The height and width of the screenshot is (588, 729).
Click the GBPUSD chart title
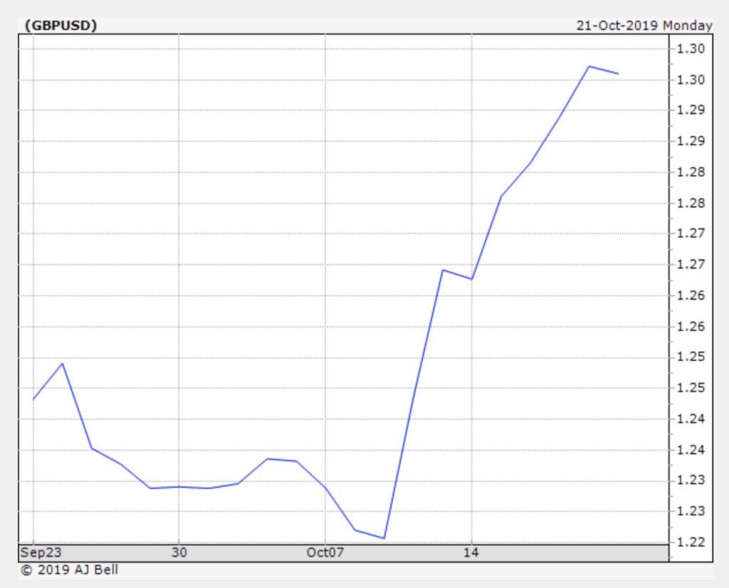(x=61, y=26)
